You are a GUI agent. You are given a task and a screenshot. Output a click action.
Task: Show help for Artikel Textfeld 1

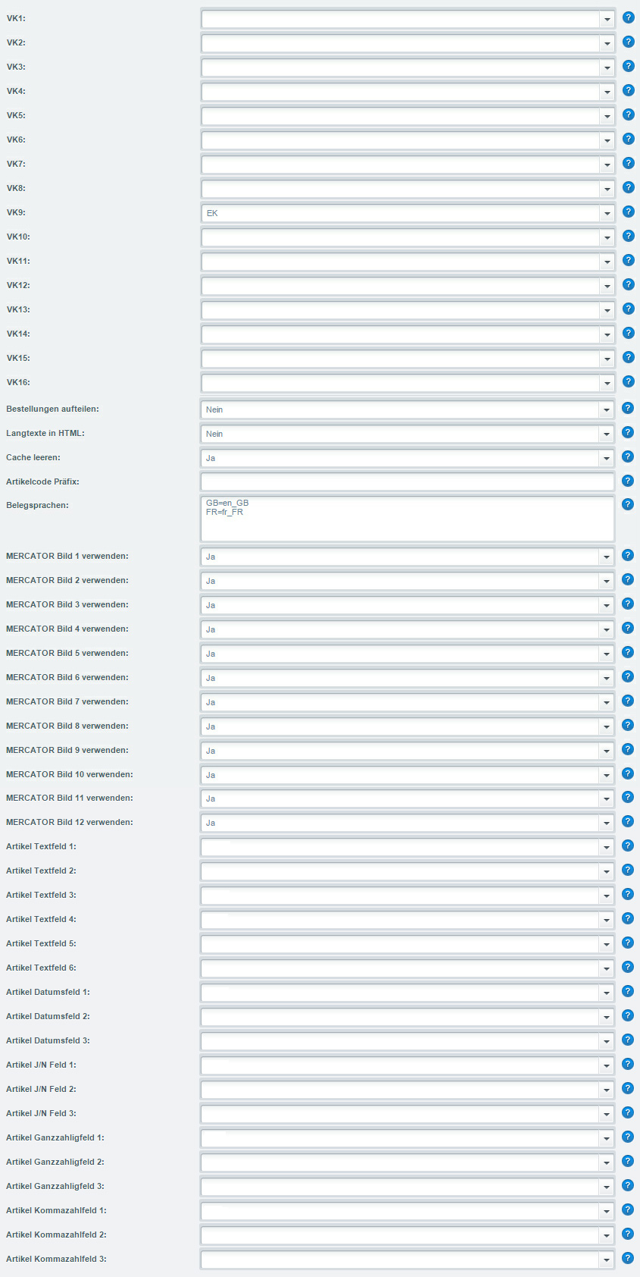pyautogui.click(x=628, y=846)
